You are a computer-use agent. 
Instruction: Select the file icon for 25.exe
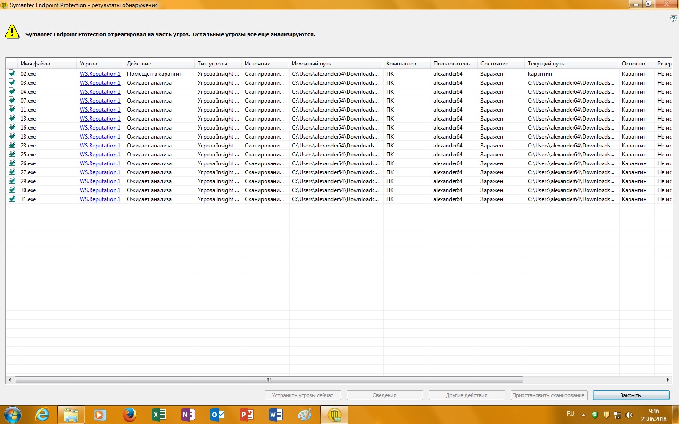coord(12,154)
